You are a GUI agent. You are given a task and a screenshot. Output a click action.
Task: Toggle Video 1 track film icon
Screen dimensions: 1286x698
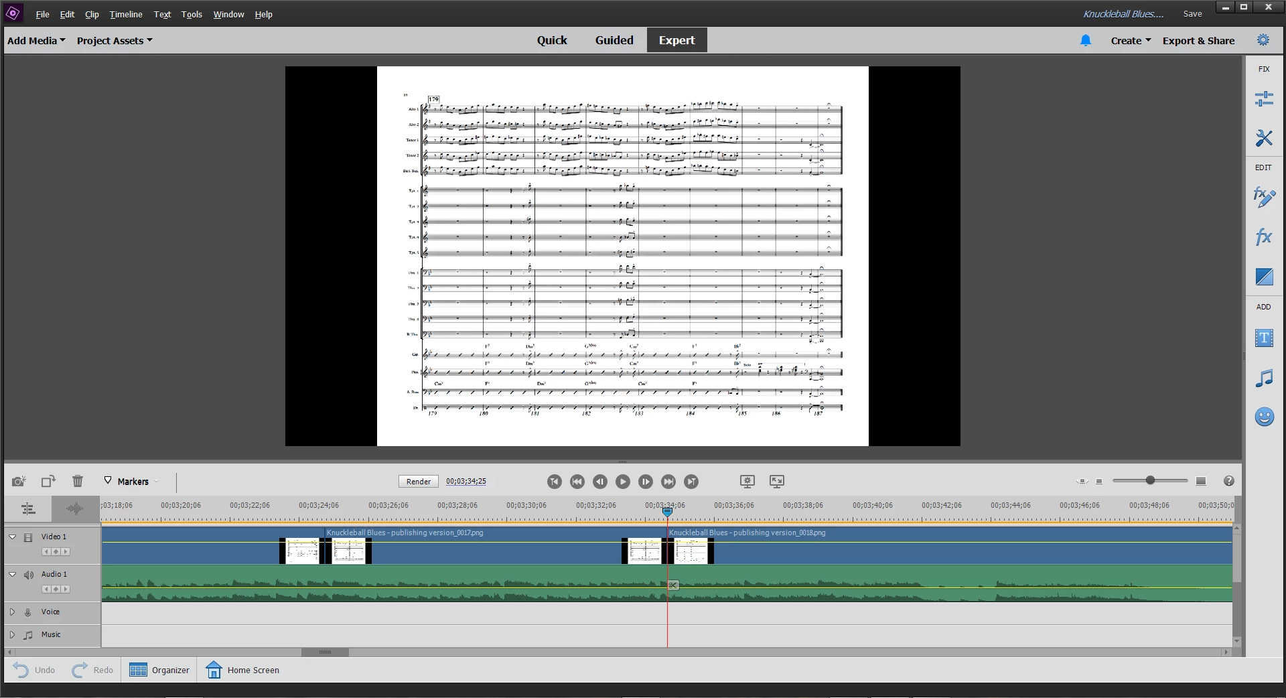pos(28,537)
